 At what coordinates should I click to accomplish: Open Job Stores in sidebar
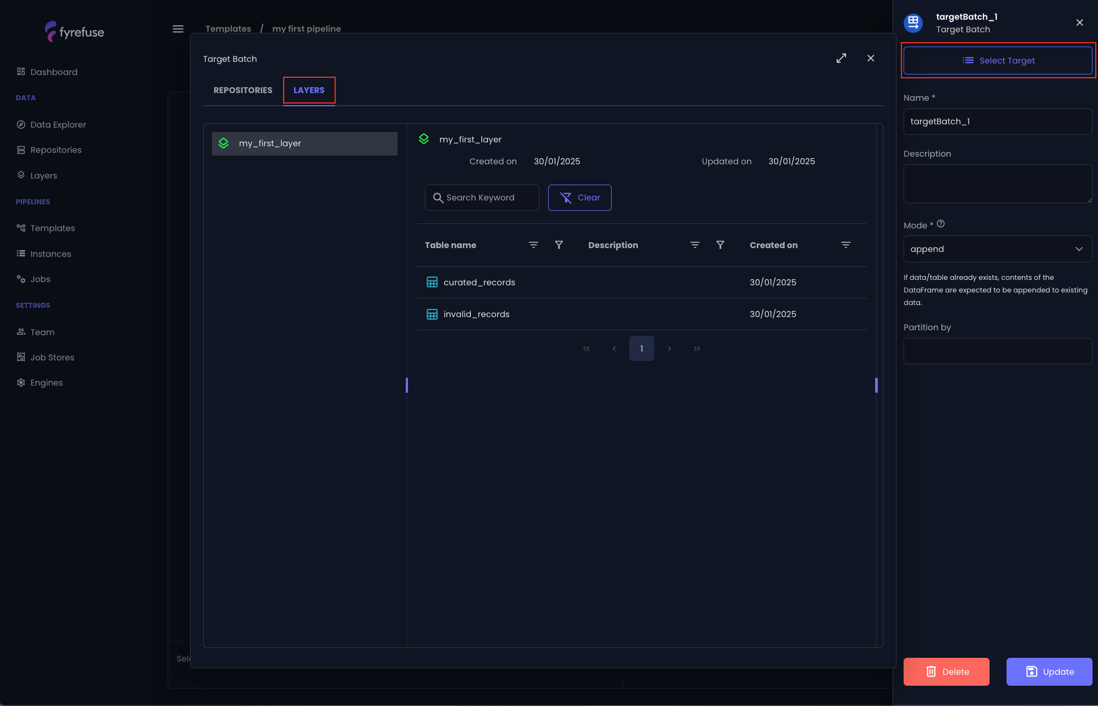pos(45,357)
